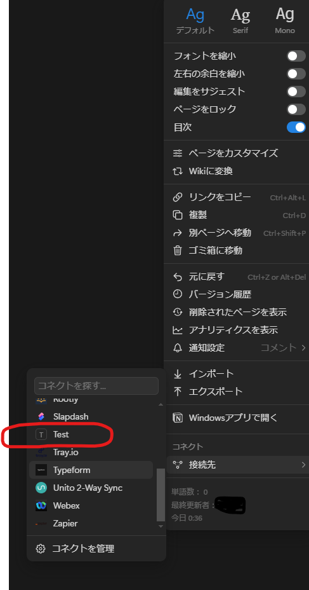Screen dimensions: 309x590
Task: Expand the 接続先 submenu chevron
Action: click(303, 465)
